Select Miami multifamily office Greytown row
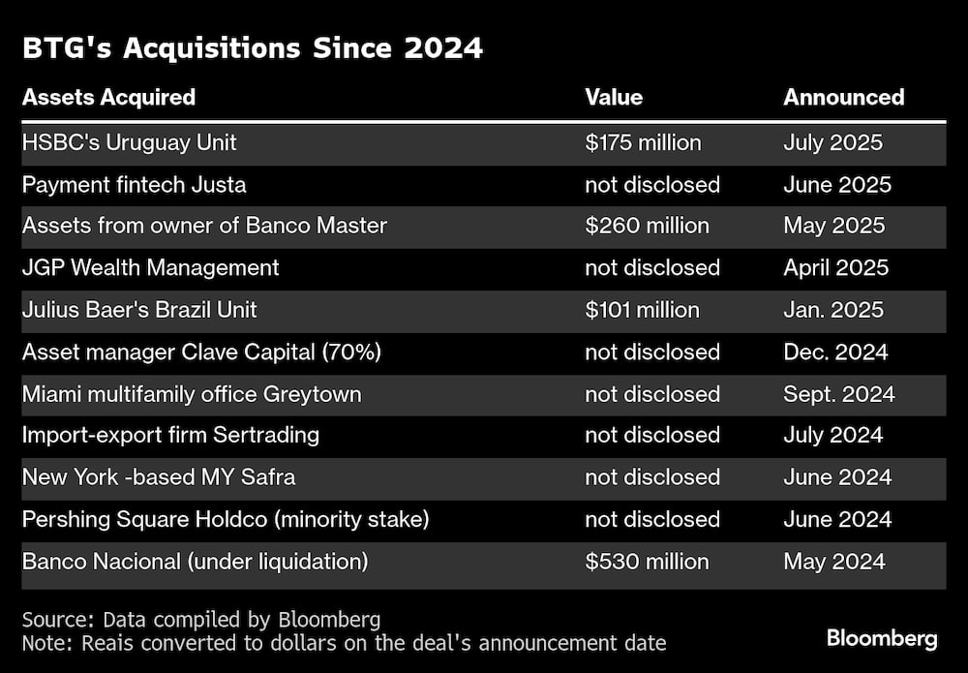Image resolution: width=968 pixels, height=673 pixels. pos(192,394)
